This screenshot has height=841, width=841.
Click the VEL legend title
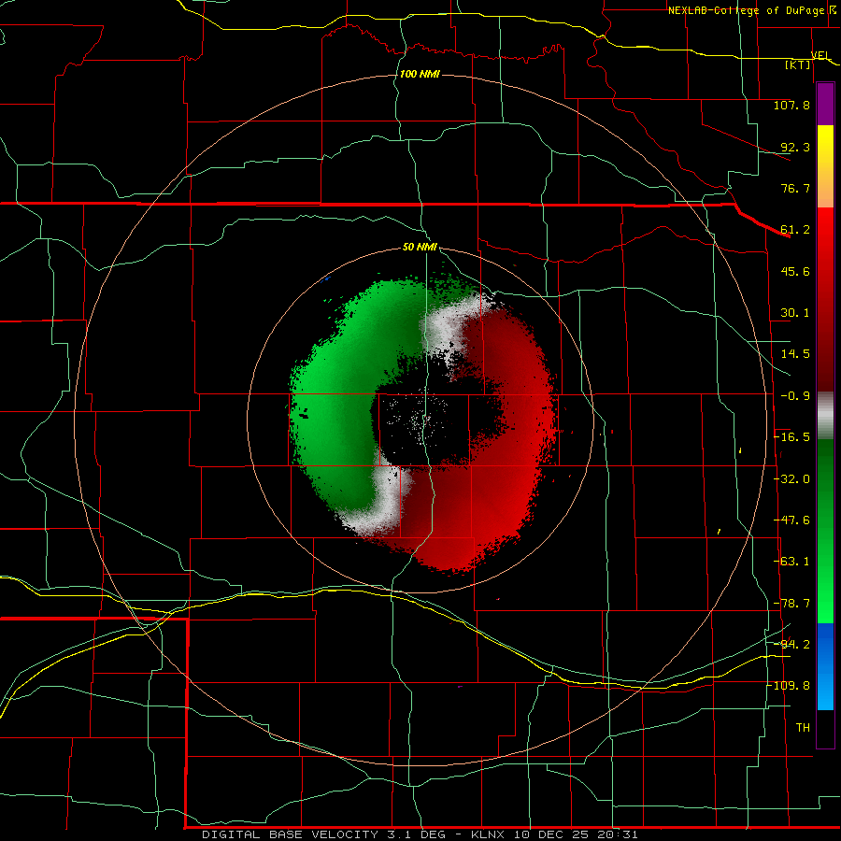(x=820, y=55)
